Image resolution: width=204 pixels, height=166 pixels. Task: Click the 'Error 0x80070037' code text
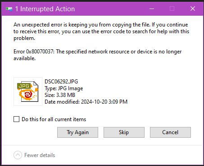click(x=34, y=52)
